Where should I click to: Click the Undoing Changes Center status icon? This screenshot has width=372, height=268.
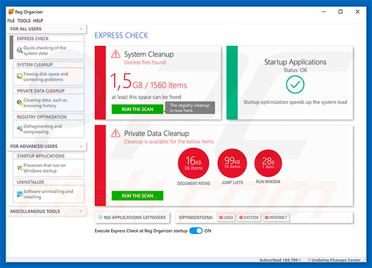click(309, 260)
